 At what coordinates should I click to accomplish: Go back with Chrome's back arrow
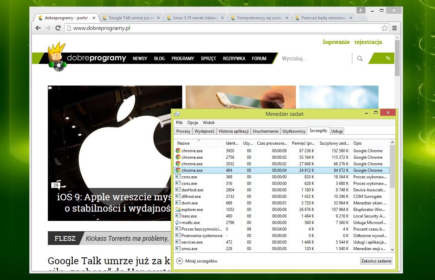(38, 28)
